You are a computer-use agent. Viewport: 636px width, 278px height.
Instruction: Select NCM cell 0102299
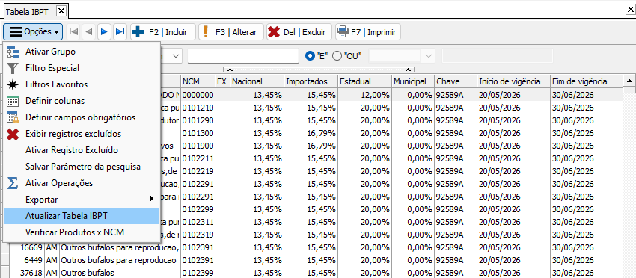pyautogui.click(x=198, y=209)
